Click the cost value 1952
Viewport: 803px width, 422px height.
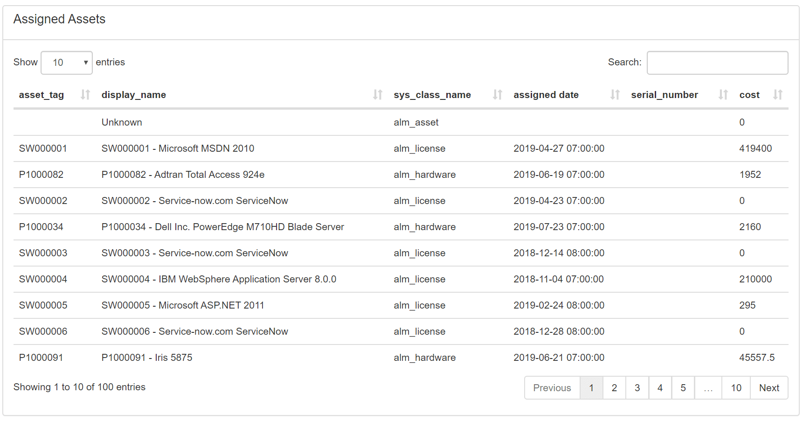point(750,175)
